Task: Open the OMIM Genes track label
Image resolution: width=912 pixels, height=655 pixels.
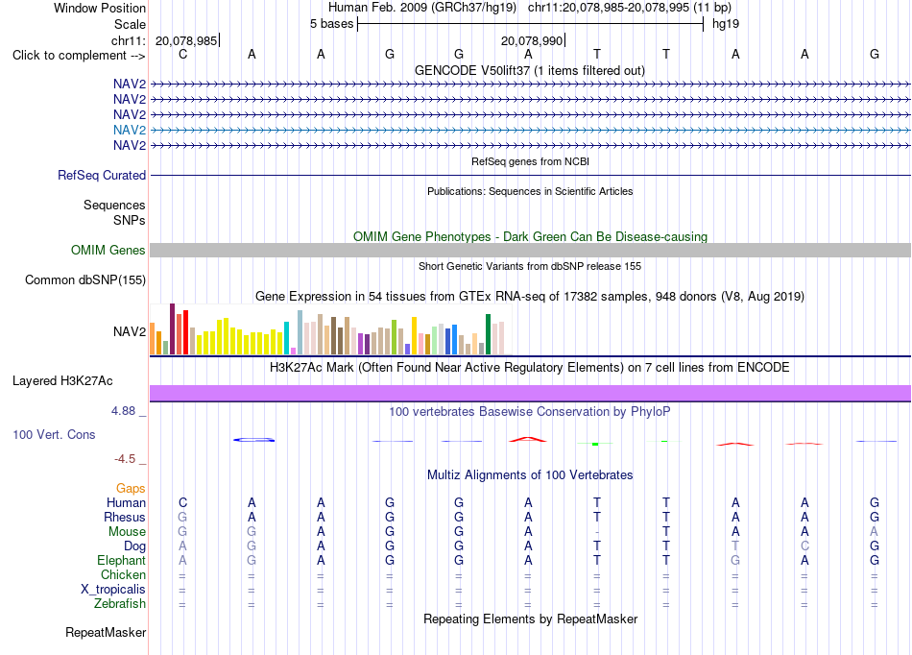Action: (x=108, y=250)
